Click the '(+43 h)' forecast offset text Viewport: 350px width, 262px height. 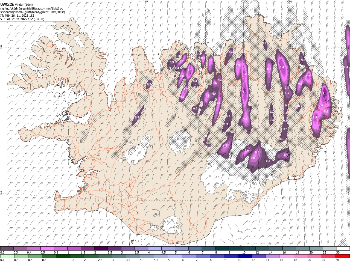pyautogui.click(x=39, y=19)
